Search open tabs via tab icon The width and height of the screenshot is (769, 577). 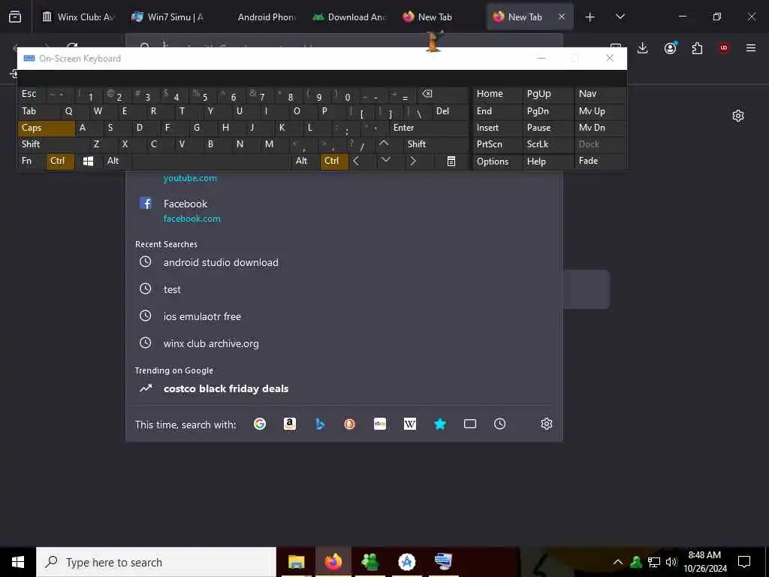tap(470, 424)
